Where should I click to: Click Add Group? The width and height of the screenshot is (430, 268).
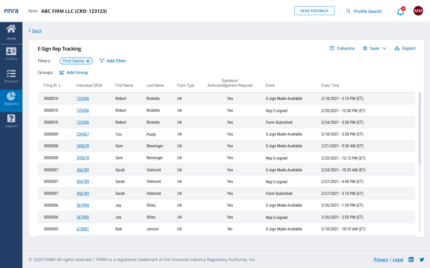(74, 72)
